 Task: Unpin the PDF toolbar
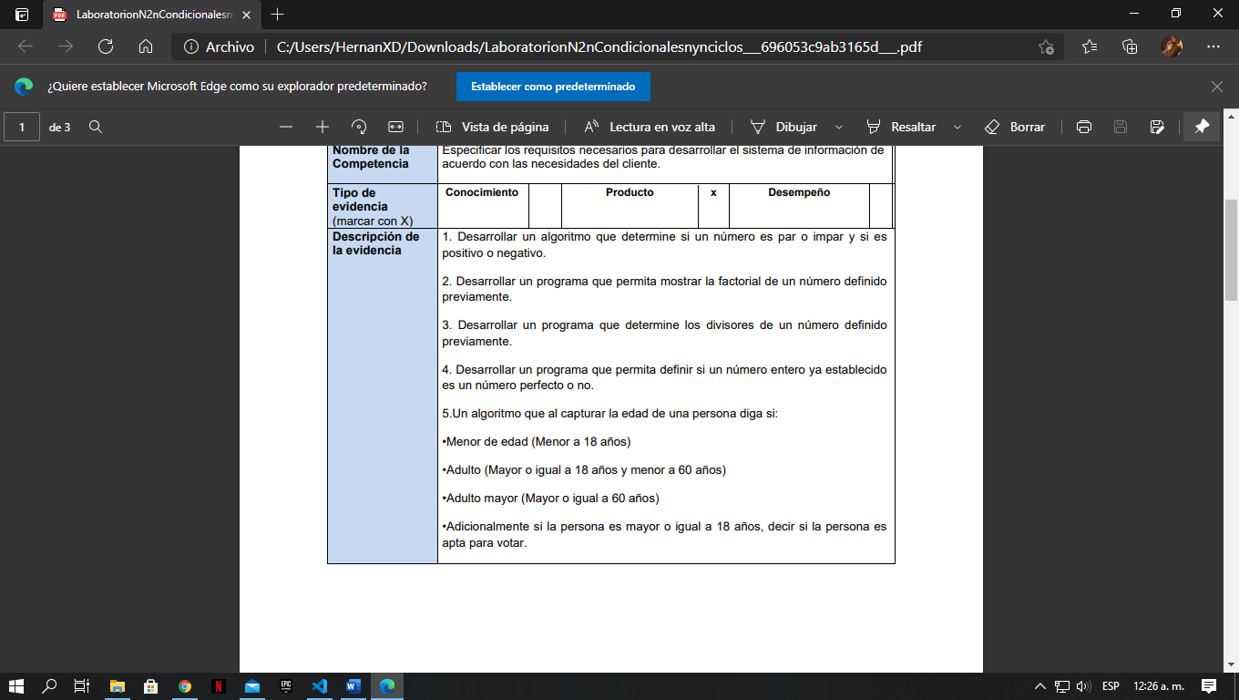[x=1203, y=127]
